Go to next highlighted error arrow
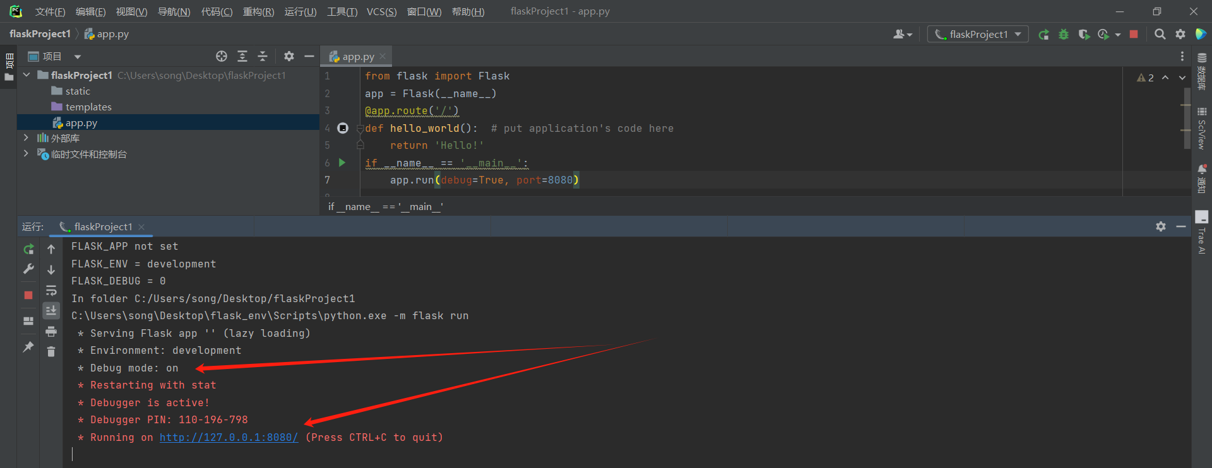 pos(1182,78)
